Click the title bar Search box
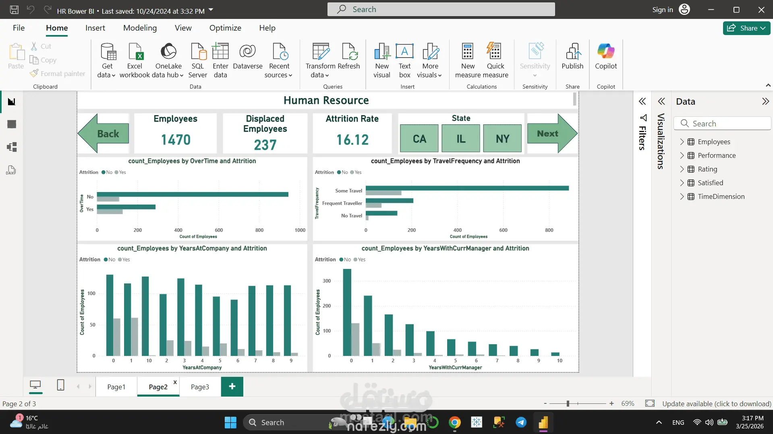This screenshot has width=773, height=434. coord(441,9)
